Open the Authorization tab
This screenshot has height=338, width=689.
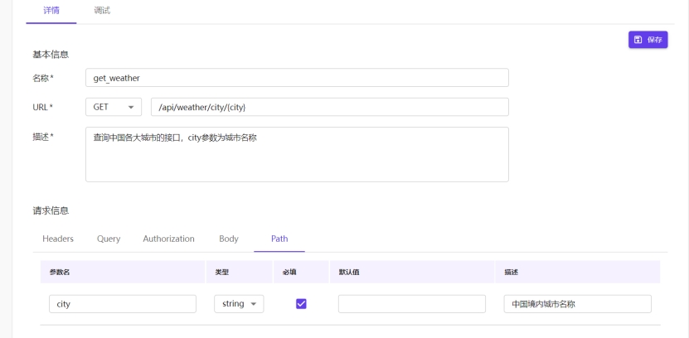[x=168, y=239]
